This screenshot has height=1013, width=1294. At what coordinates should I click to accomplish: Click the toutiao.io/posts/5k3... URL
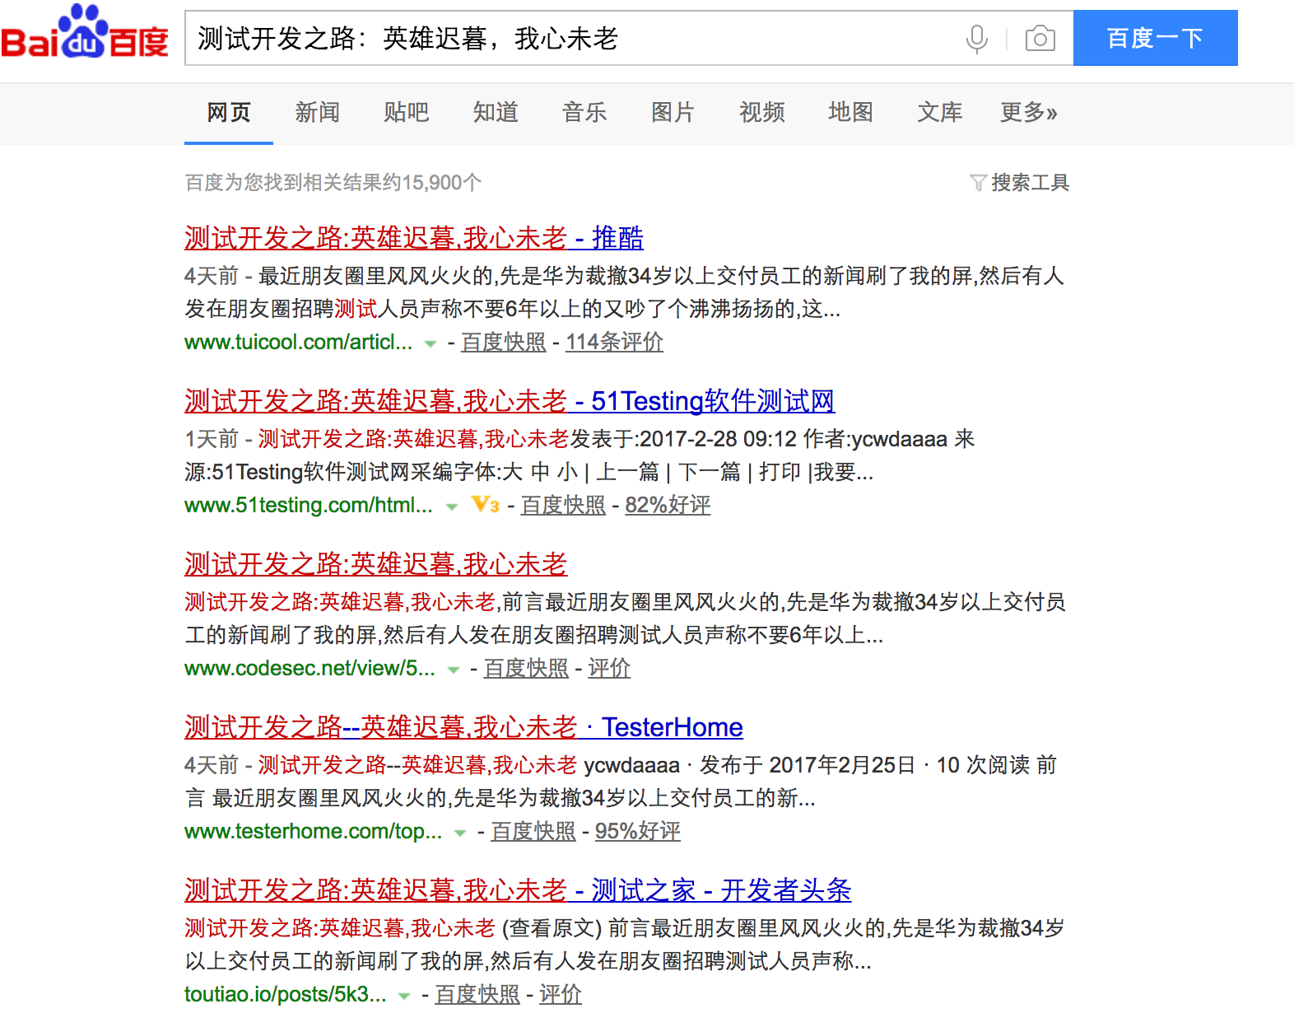click(285, 994)
